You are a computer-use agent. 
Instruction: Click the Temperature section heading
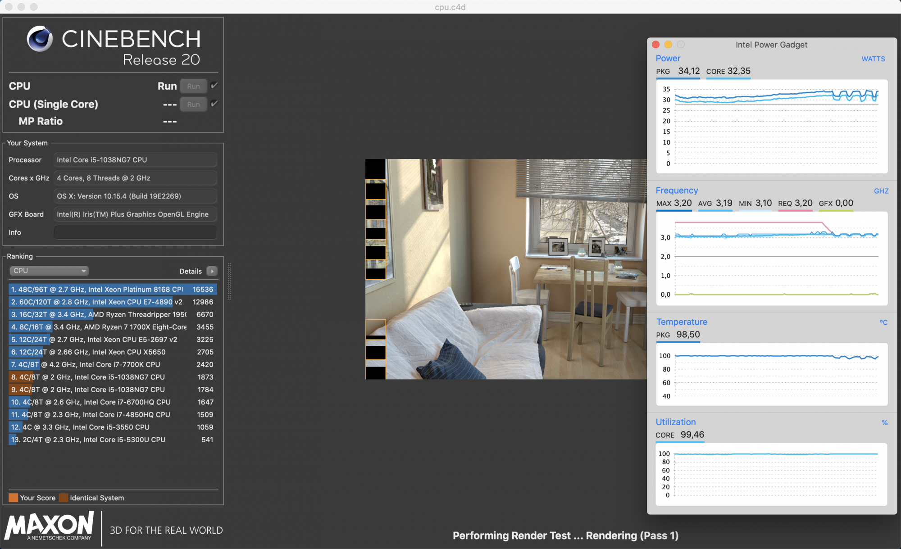pyautogui.click(x=681, y=322)
